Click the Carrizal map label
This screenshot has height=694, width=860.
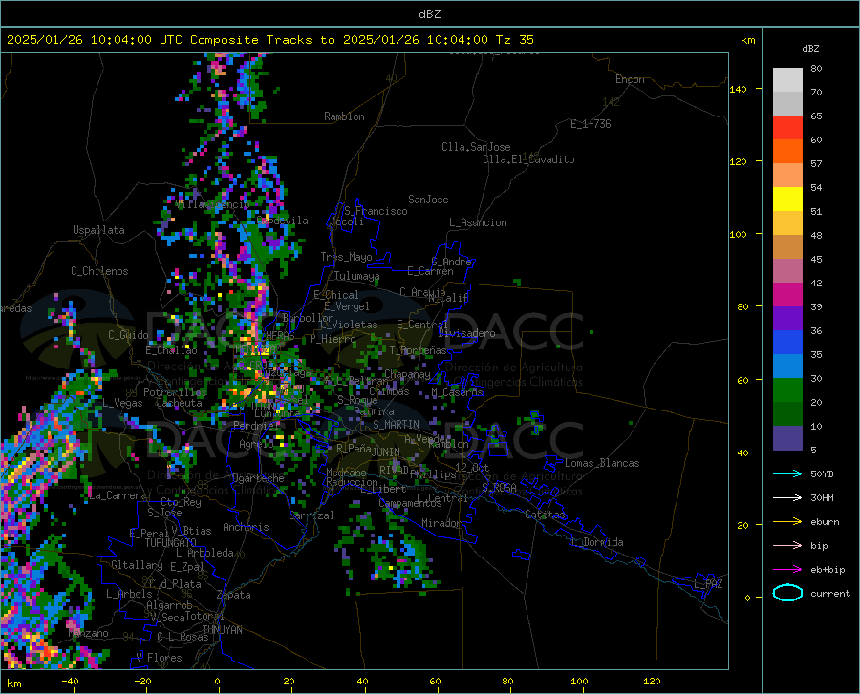pyautogui.click(x=311, y=516)
